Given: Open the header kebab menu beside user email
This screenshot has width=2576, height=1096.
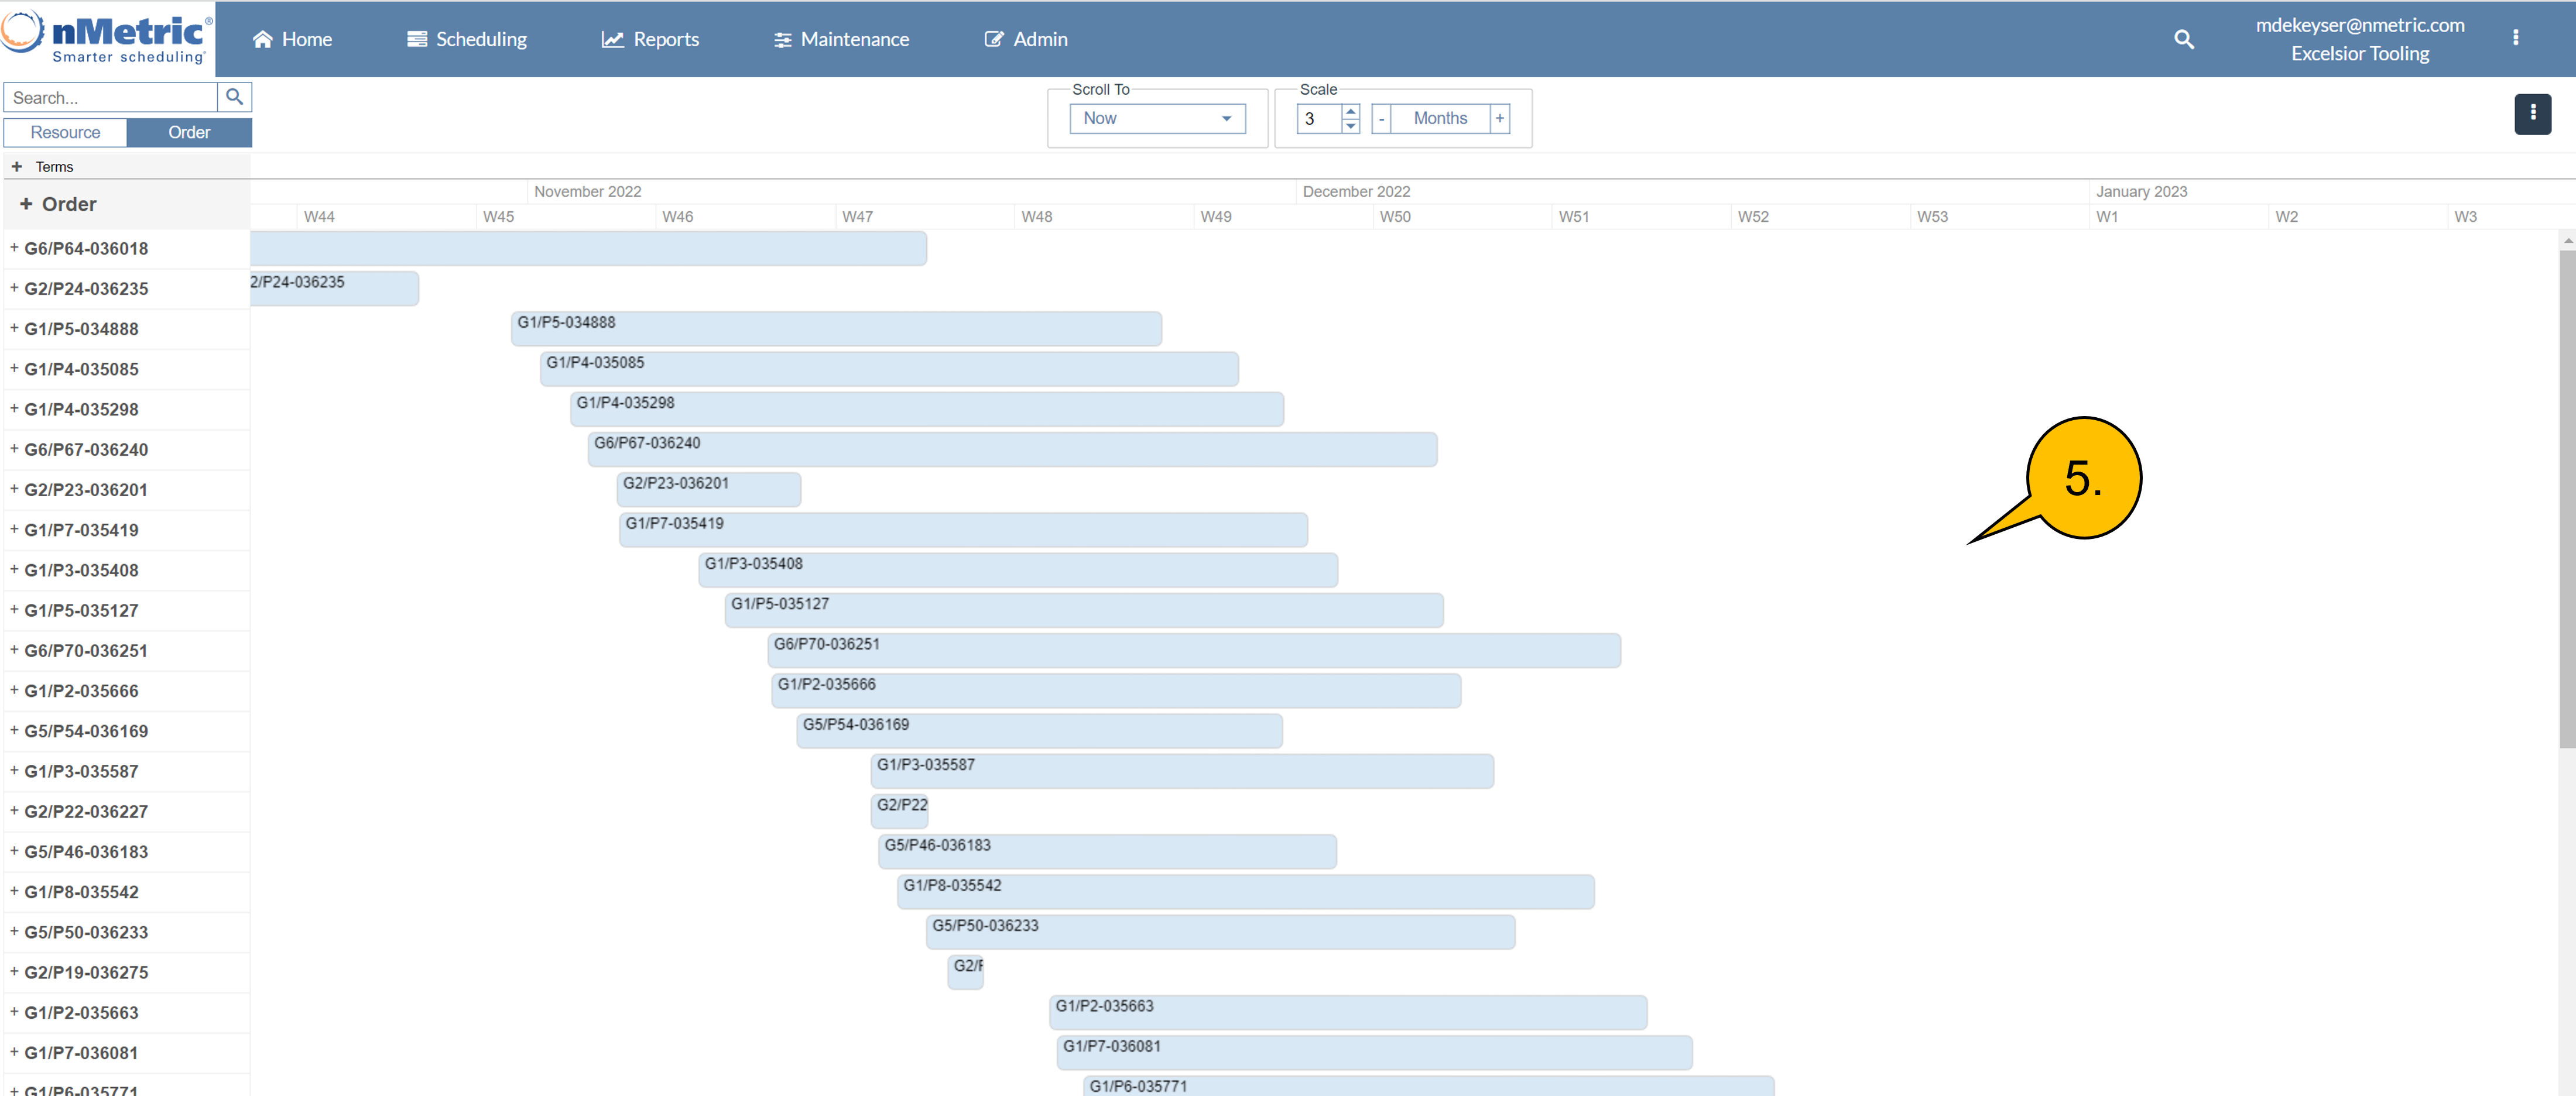Looking at the screenshot, I should click(2515, 38).
